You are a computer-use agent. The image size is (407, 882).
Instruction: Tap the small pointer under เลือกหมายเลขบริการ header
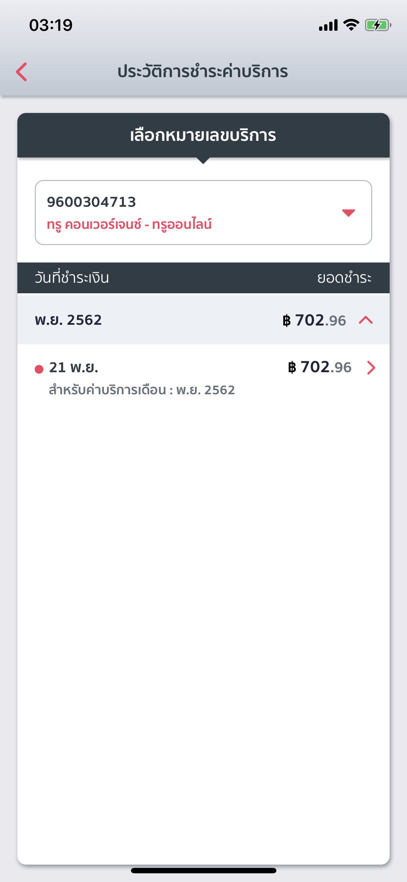(203, 161)
